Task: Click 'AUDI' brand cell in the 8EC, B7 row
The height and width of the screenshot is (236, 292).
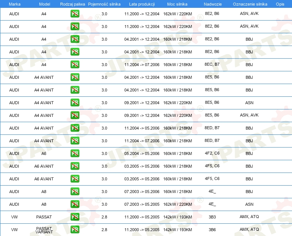Action: click(14, 65)
